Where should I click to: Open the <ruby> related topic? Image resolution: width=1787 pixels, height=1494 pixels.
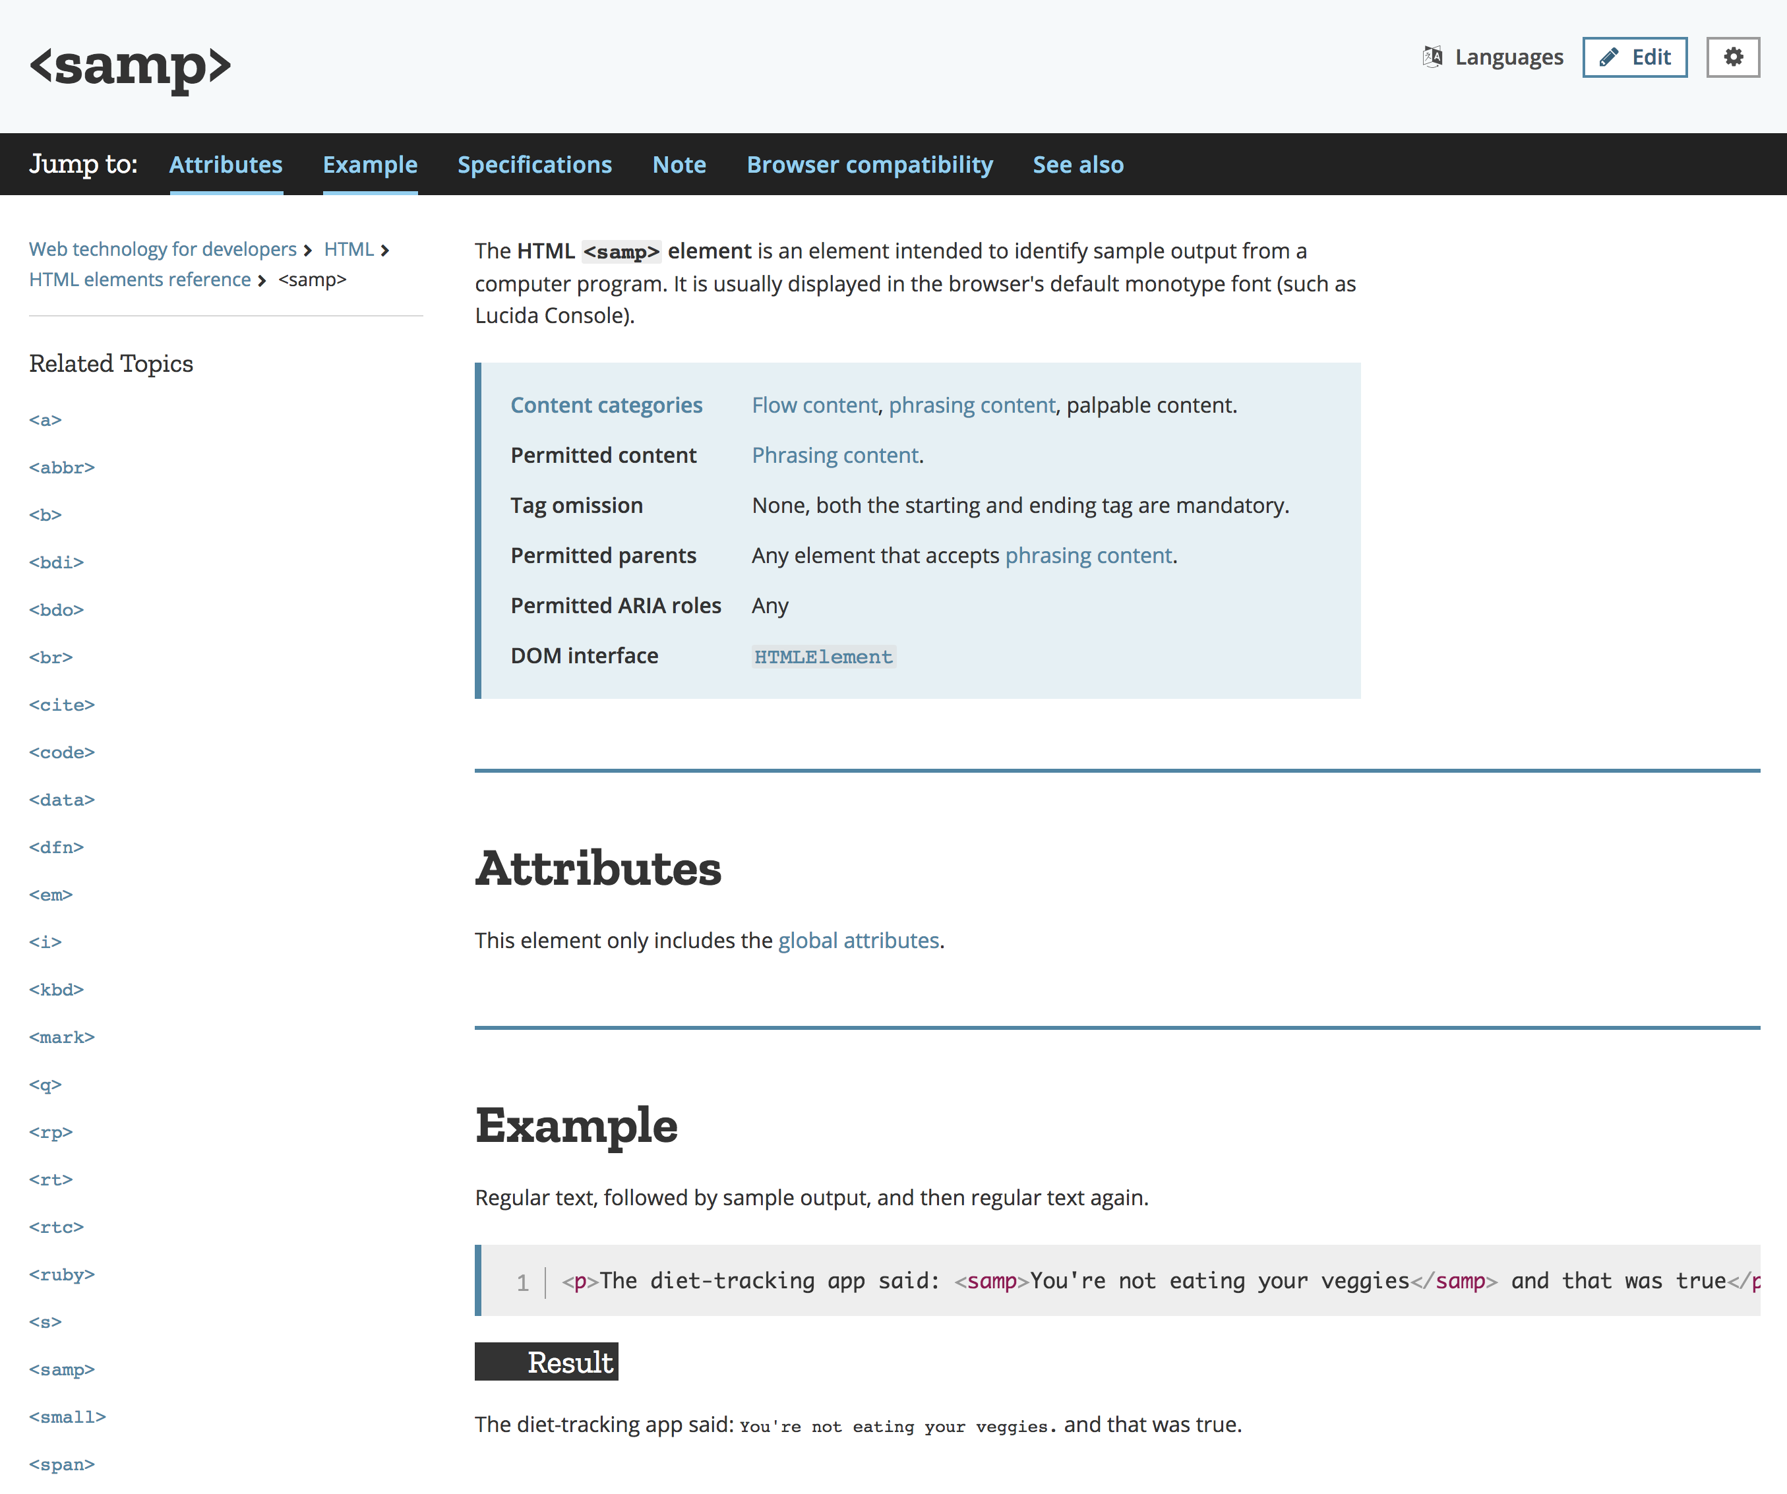(x=61, y=1274)
